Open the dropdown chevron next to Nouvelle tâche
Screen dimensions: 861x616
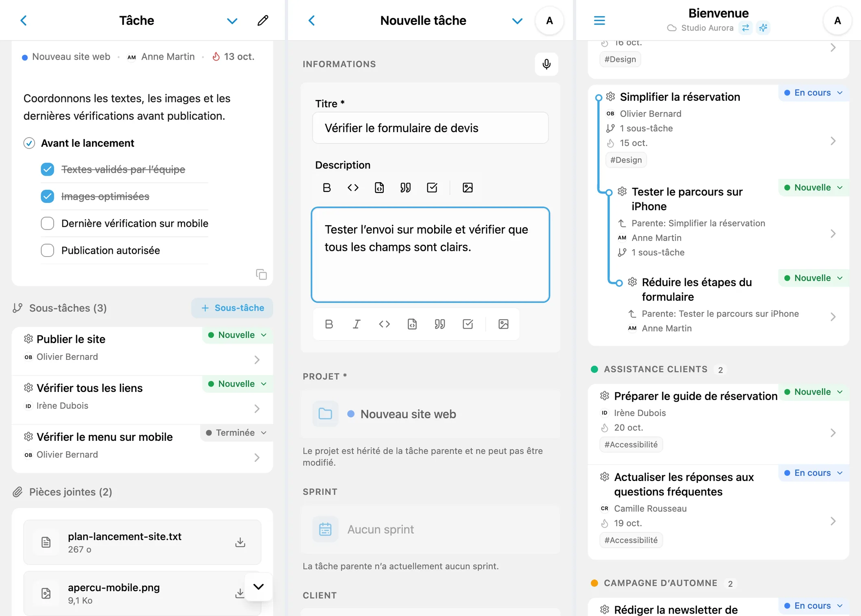(x=517, y=21)
